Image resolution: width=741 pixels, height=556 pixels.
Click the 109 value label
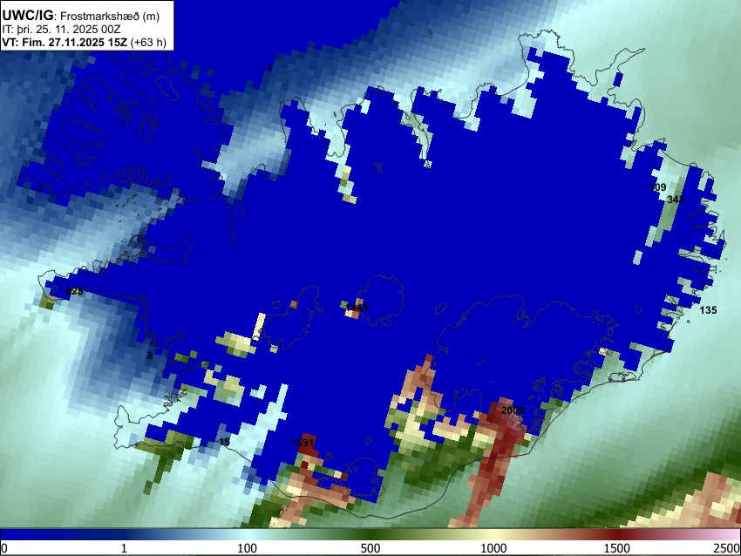click(657, 187)
